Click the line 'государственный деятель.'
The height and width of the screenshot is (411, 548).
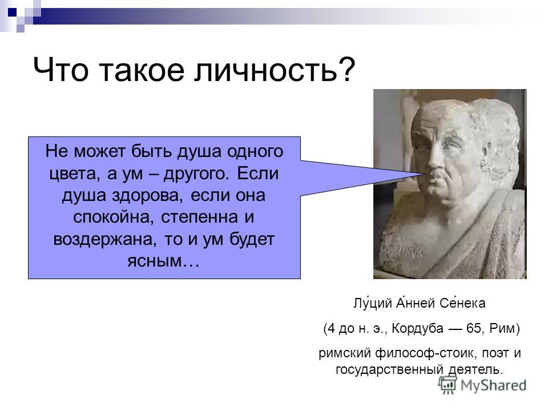(x=420, y=369)
